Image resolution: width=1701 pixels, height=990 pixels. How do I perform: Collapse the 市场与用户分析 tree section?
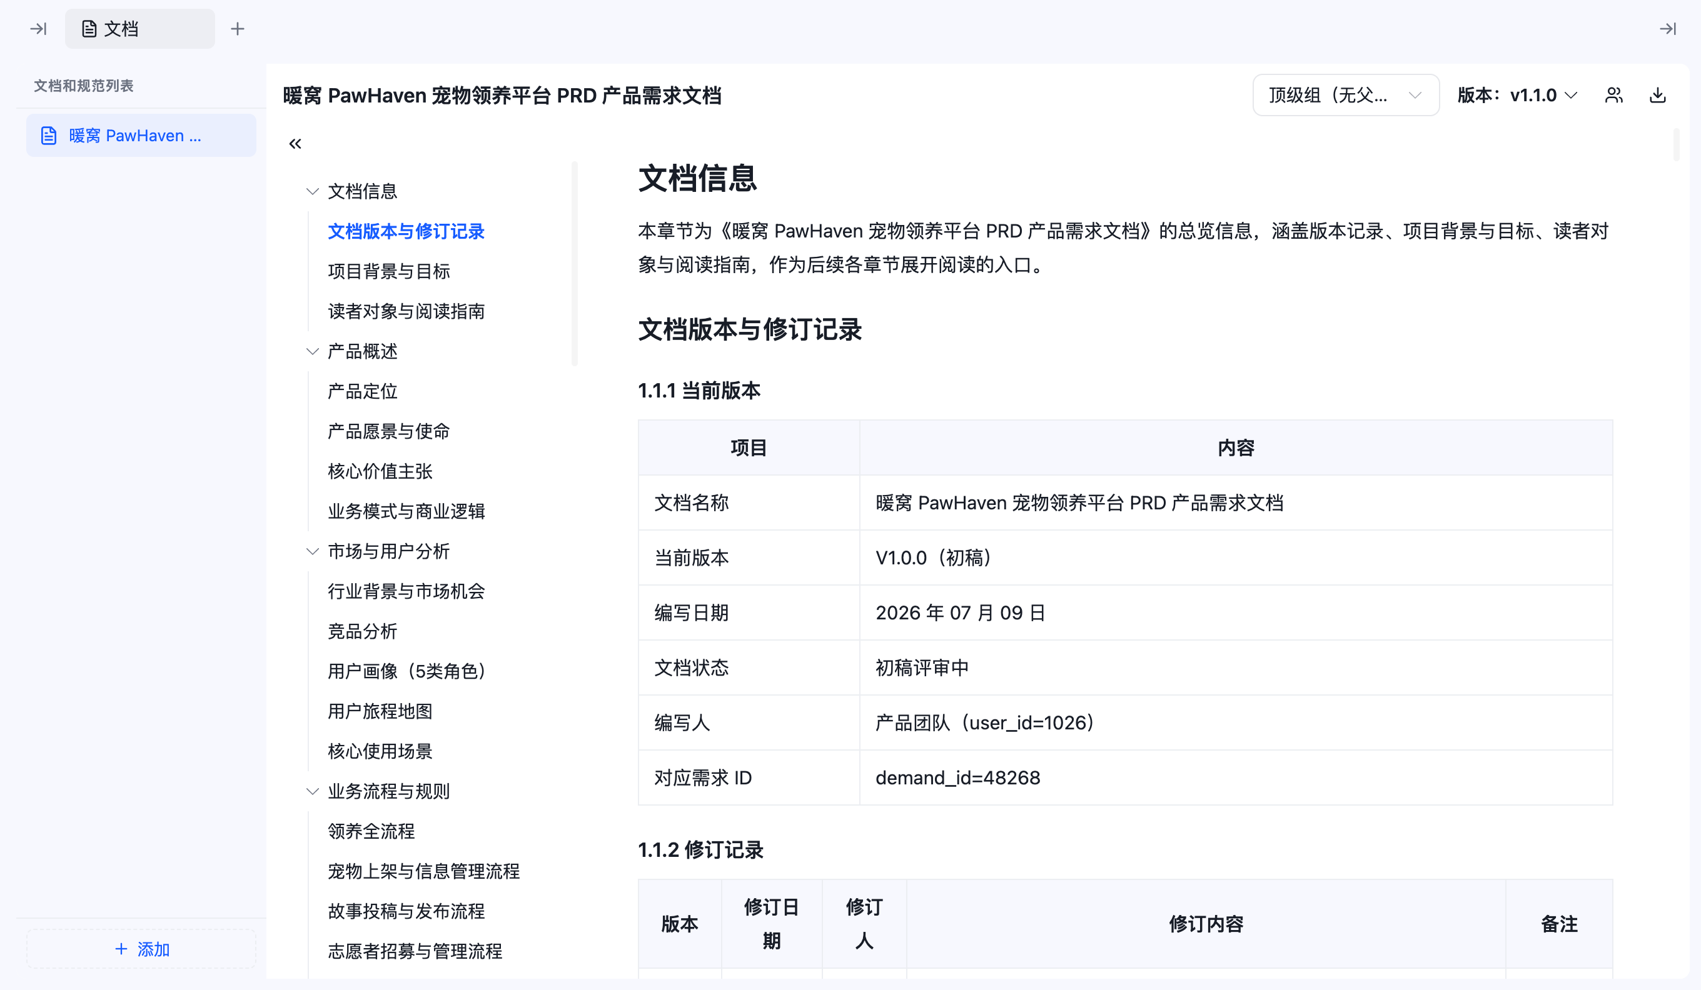[313, 552]
